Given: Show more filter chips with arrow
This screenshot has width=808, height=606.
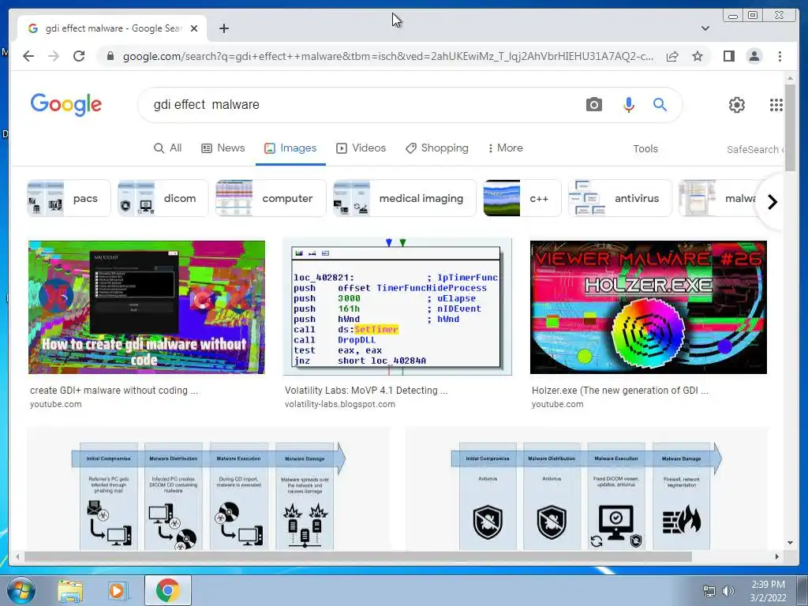Looking at the screenshot, I should click(772, 202).
